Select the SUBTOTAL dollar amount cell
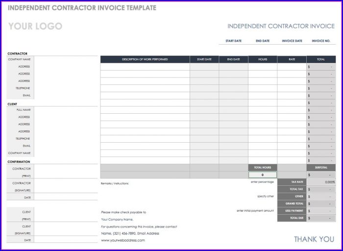This screenshot has height=251, width=343. (321, 175)
